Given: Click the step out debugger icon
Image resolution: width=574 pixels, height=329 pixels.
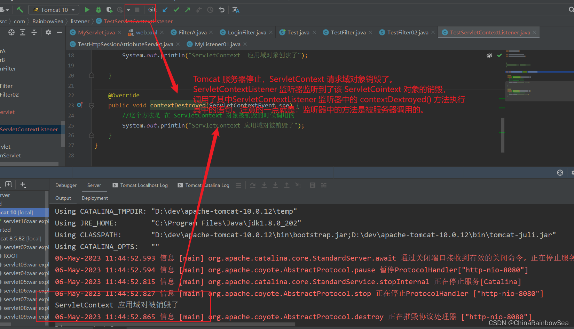Looking at the screenshot, I should tap(287, 185).
